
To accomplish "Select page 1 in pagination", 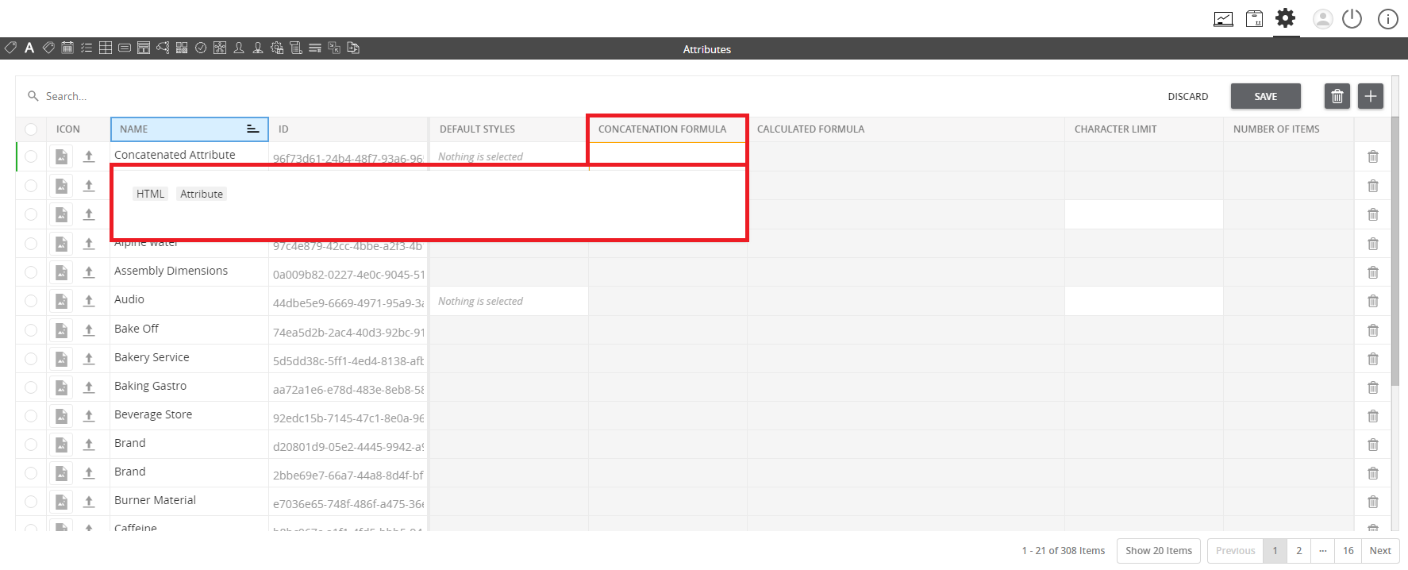I will click(1275, 551).
